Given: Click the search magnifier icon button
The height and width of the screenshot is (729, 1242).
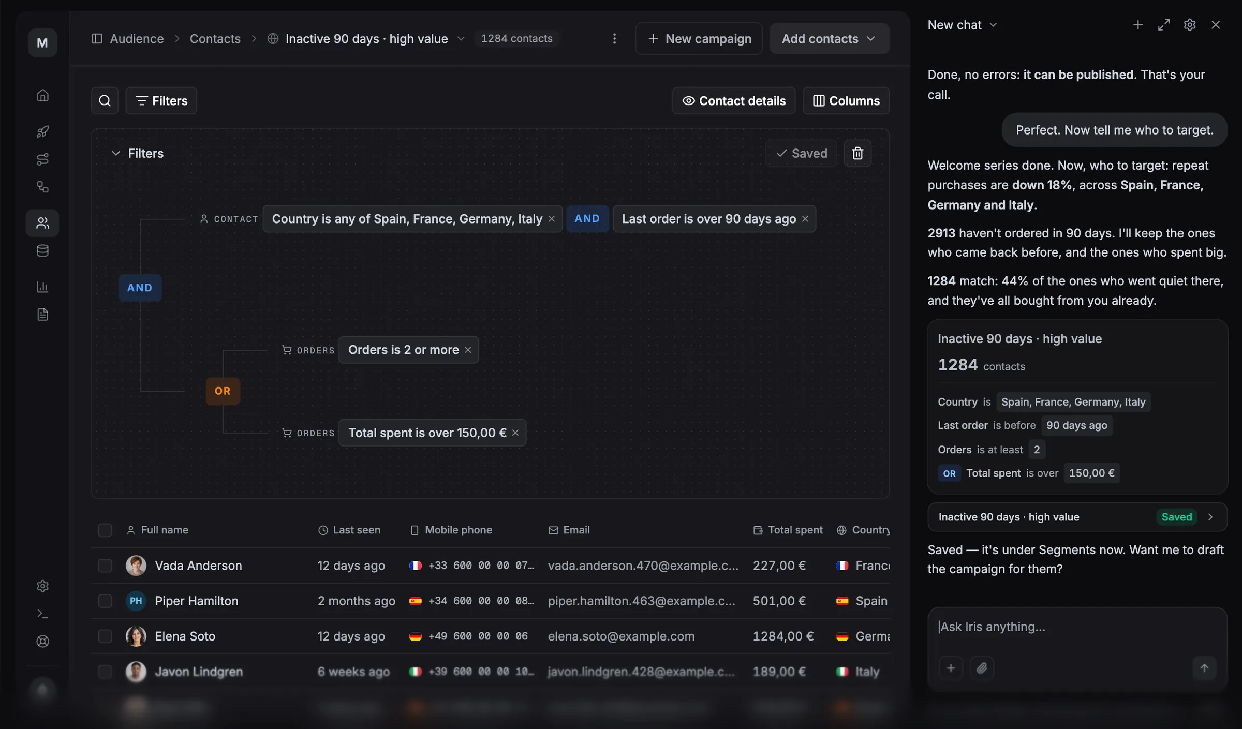Looking at the screenshot, I should coord(105,100).
